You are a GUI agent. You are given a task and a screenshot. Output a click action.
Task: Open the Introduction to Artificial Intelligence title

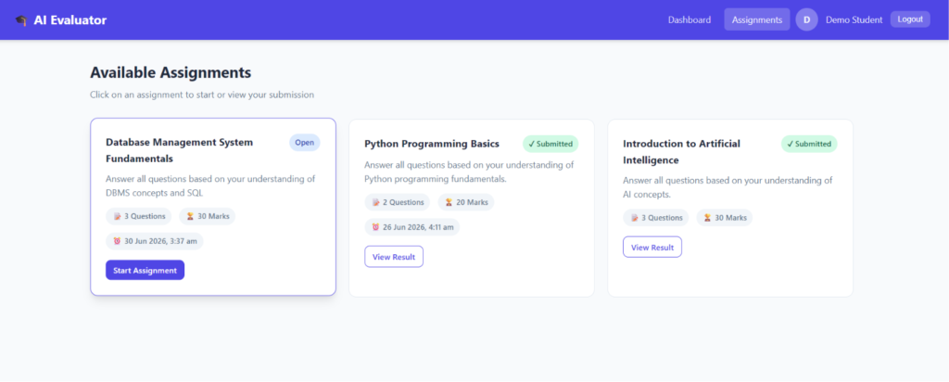681,152
